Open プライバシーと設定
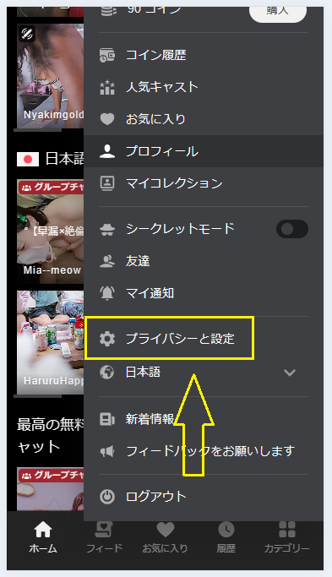 click(169, 339)
